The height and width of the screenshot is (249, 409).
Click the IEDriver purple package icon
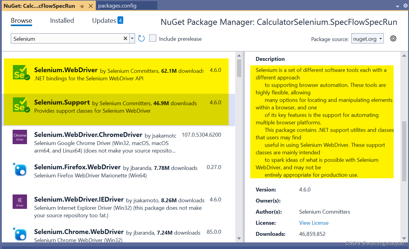coord(20,202)
